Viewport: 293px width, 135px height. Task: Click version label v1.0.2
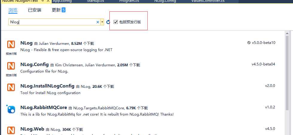pyautogui.click(x=270, y=107)
